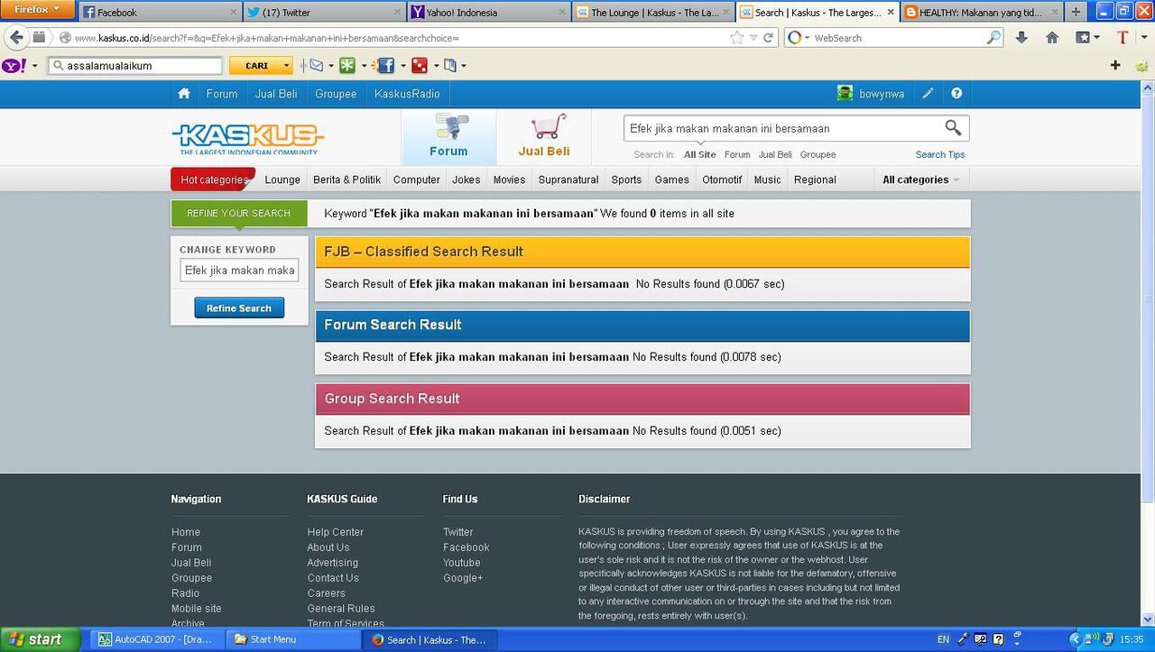The image size is (1155, 652).
Task: Reload the page with the refresh icon
Action: pyautogui.click(x=769, y=38)
